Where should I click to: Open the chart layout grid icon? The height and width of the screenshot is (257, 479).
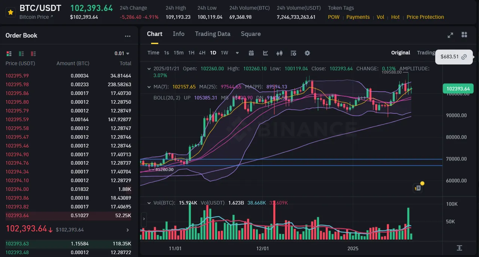point(464,35)
